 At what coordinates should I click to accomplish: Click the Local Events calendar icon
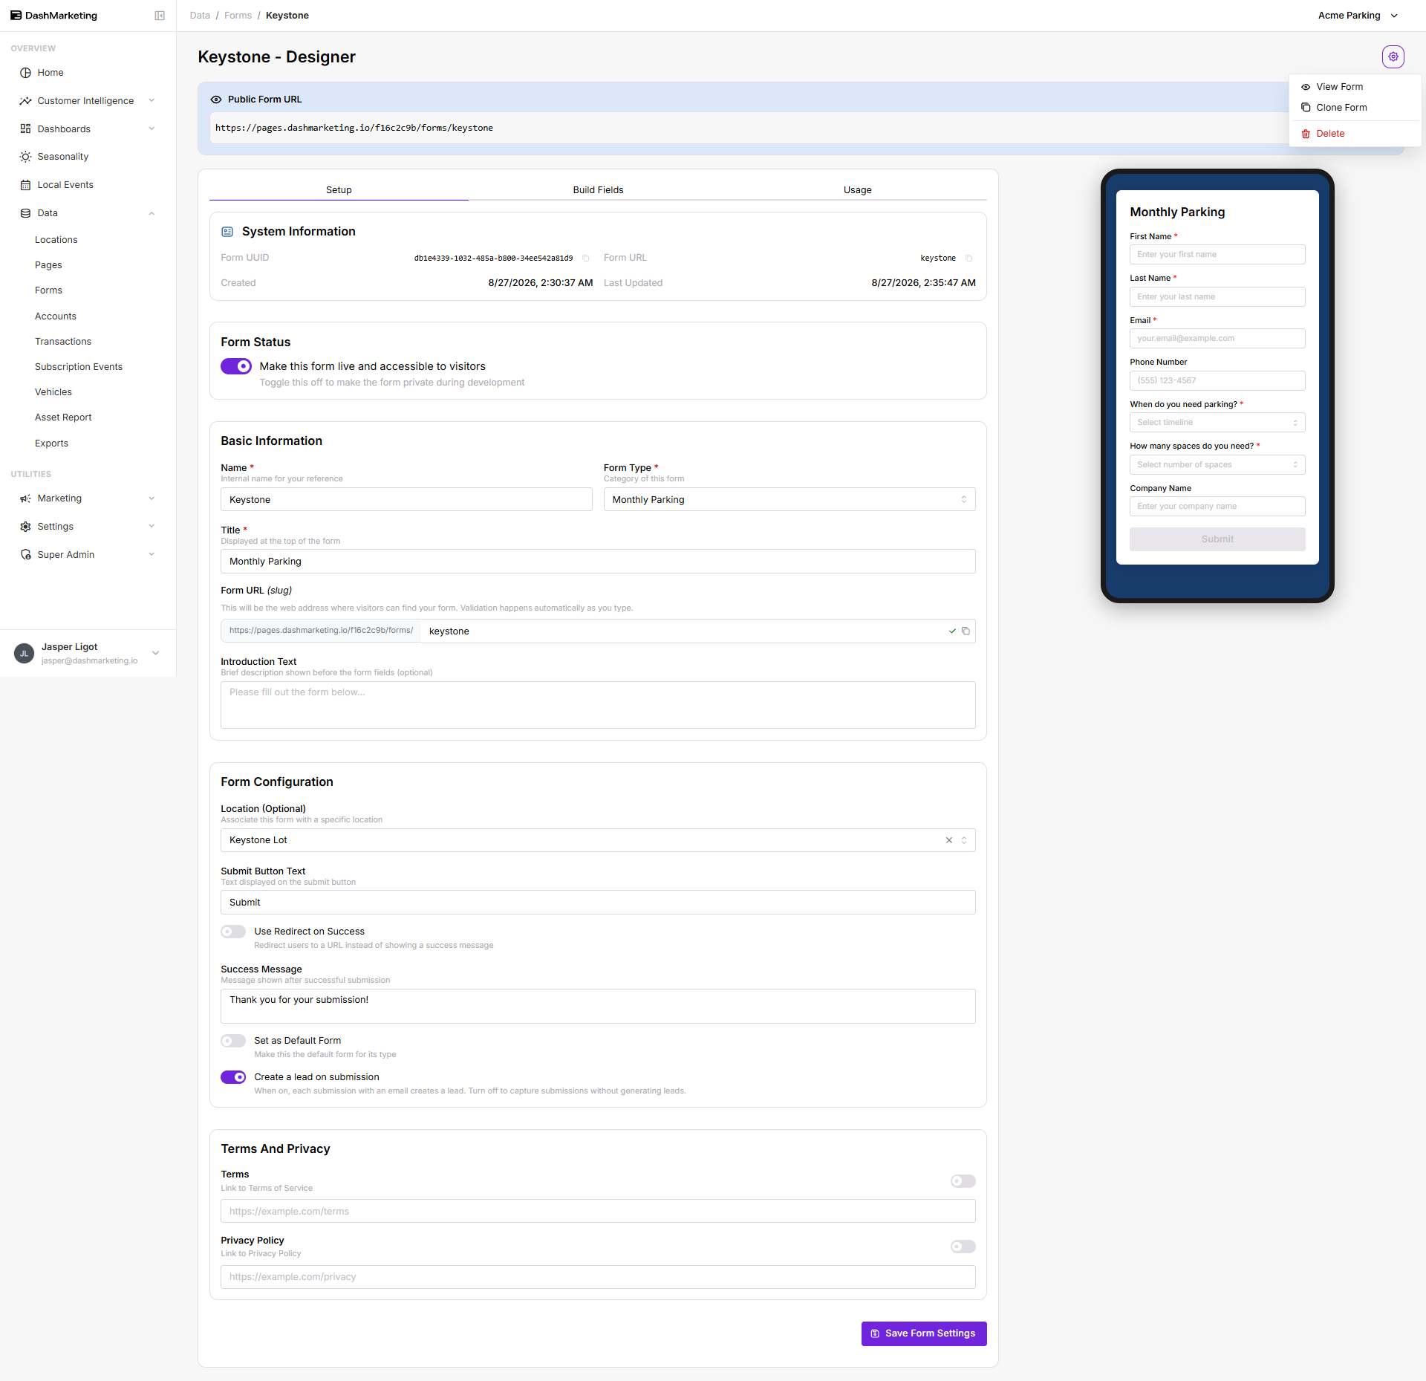pos(25,185)
